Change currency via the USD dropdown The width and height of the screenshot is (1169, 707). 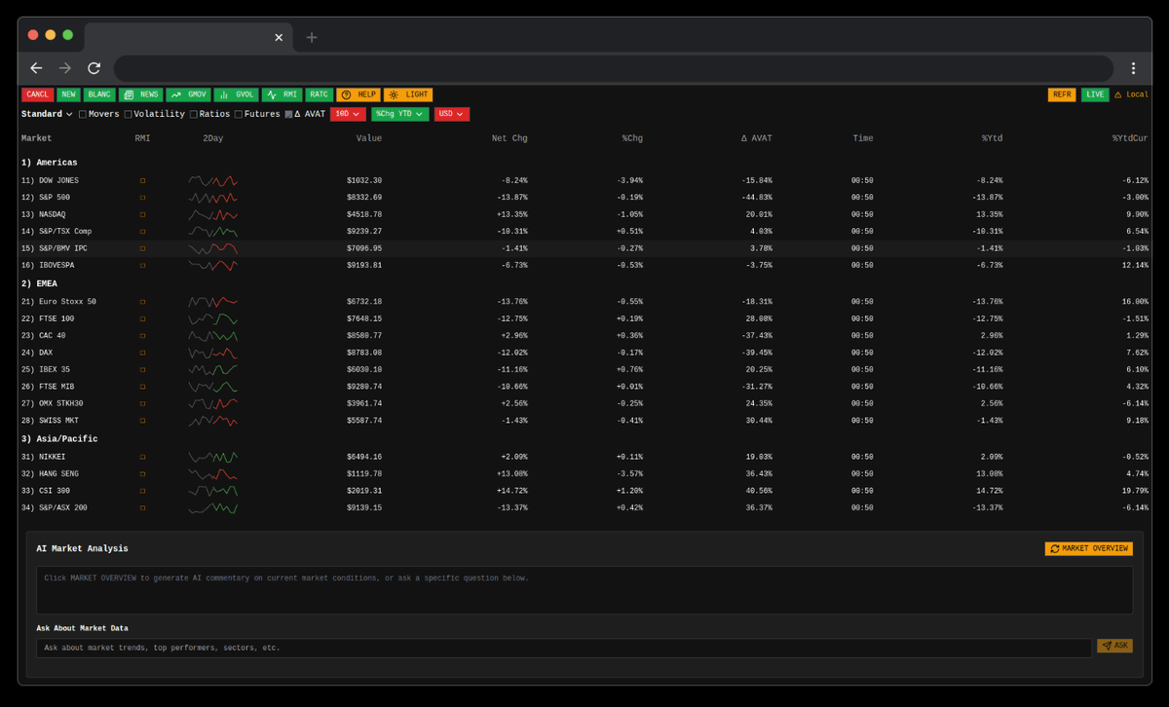pos(454,113)
